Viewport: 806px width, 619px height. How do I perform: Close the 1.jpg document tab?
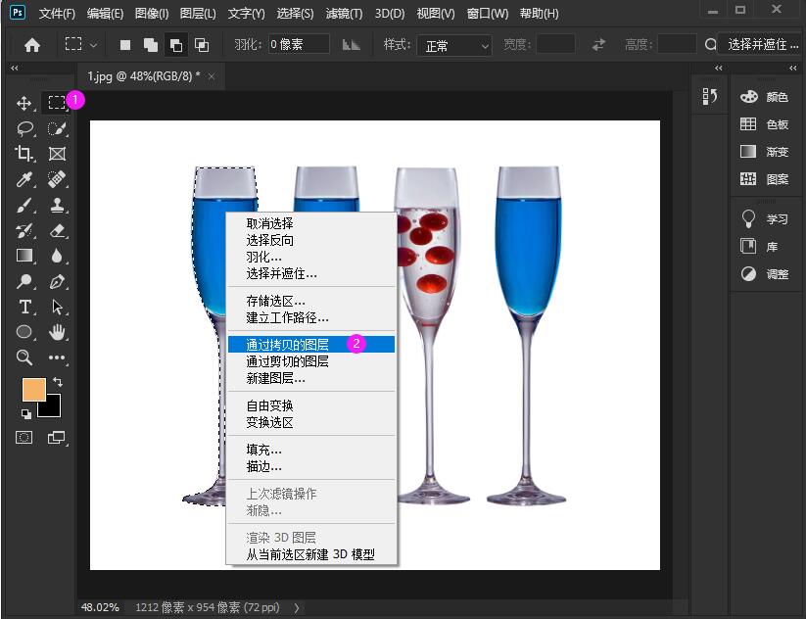tap(212, 76)
